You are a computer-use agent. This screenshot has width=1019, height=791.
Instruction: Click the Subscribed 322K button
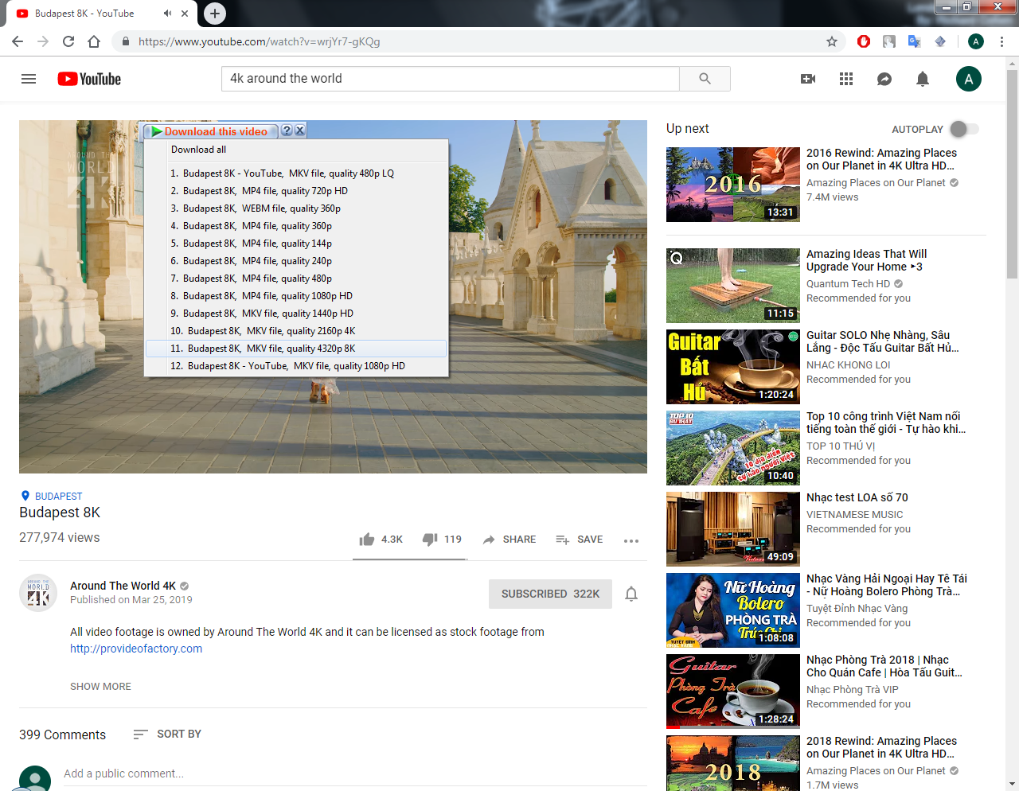[x=550, y=594]
